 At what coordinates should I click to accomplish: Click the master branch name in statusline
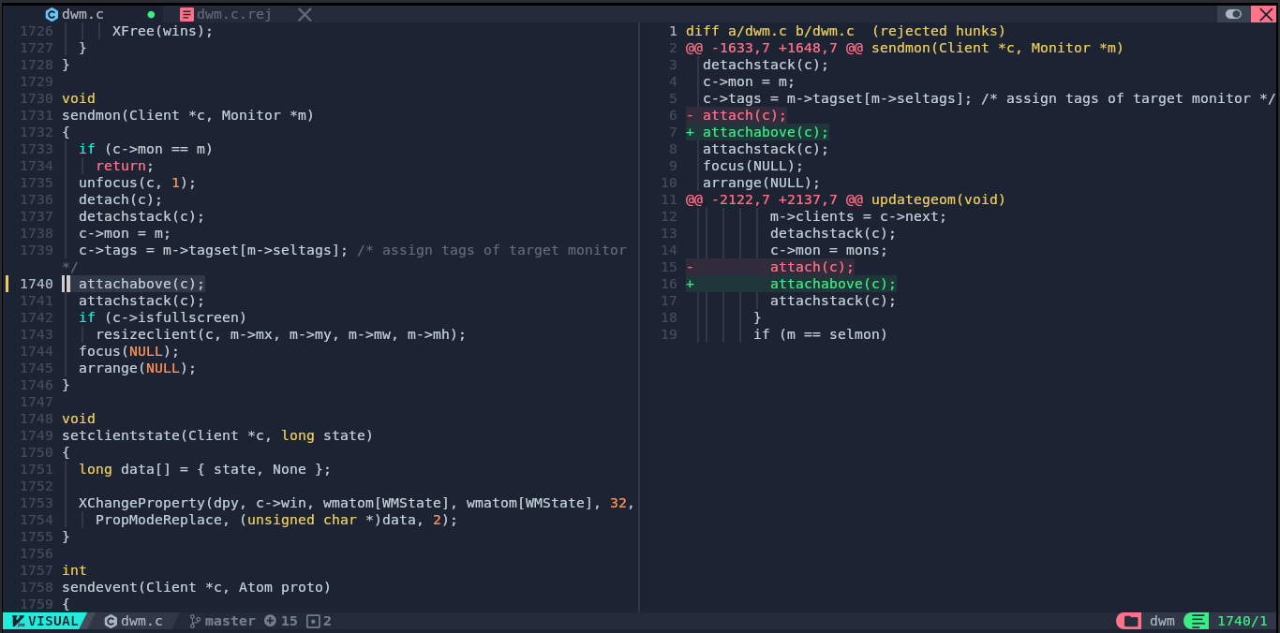230,621
